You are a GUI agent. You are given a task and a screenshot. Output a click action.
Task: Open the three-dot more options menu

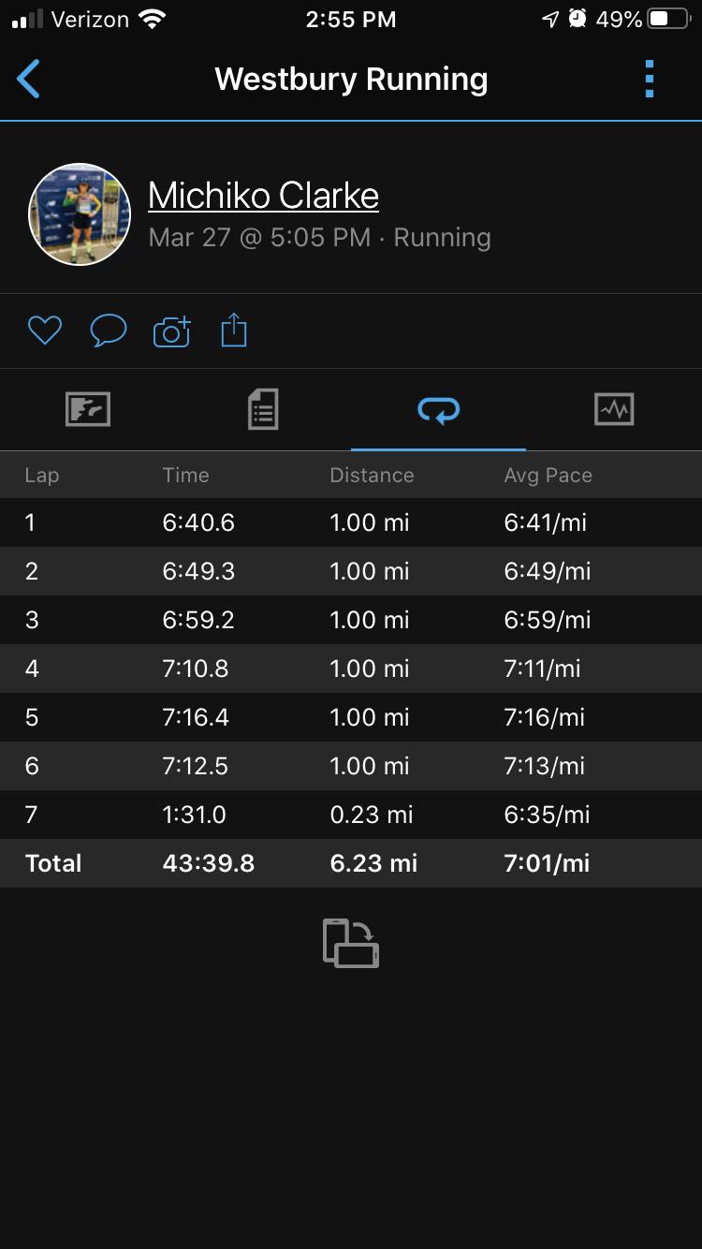[650, 80]
